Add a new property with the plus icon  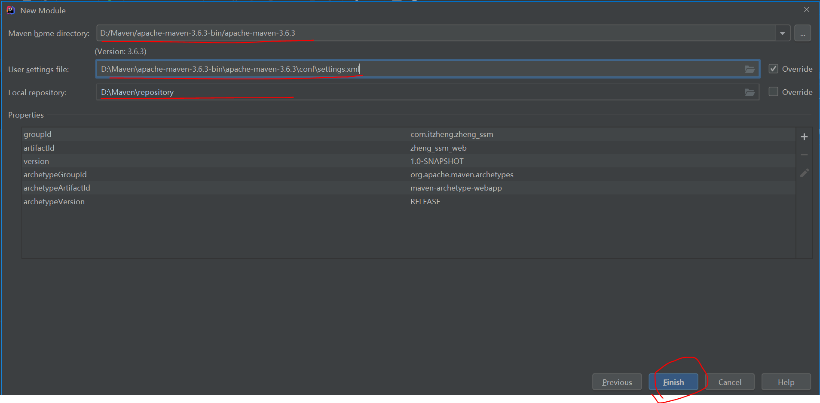click(x=805, y=137)
